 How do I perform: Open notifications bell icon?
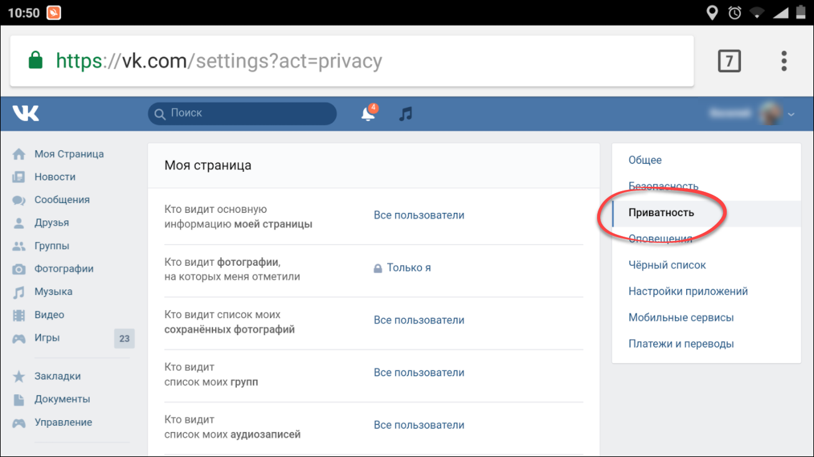[368, 114]
